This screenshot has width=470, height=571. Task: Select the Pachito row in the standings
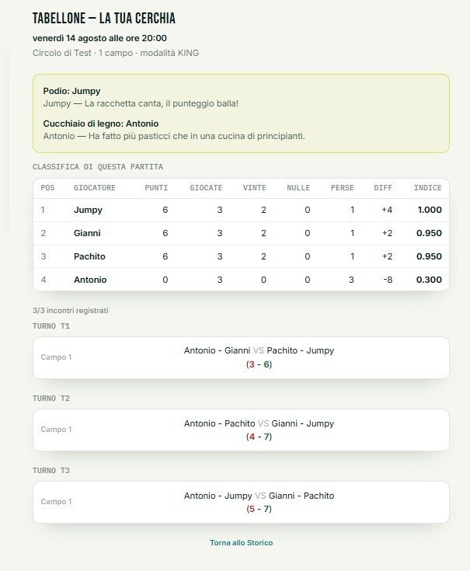point(241,256)
